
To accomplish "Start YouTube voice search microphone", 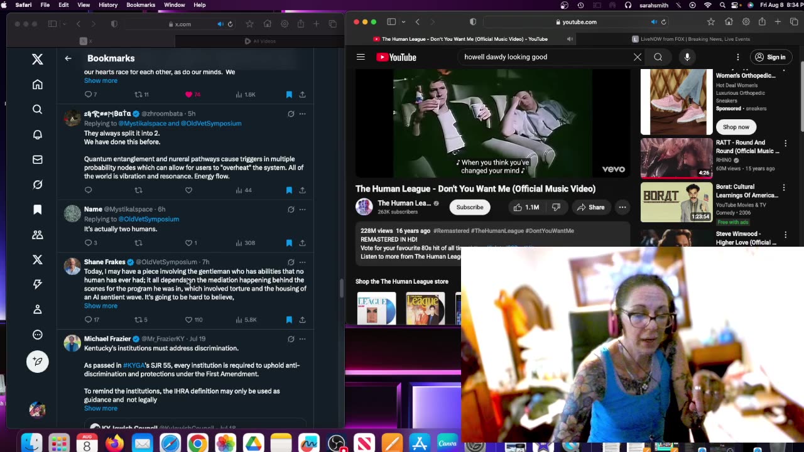I will pos(687,57).
